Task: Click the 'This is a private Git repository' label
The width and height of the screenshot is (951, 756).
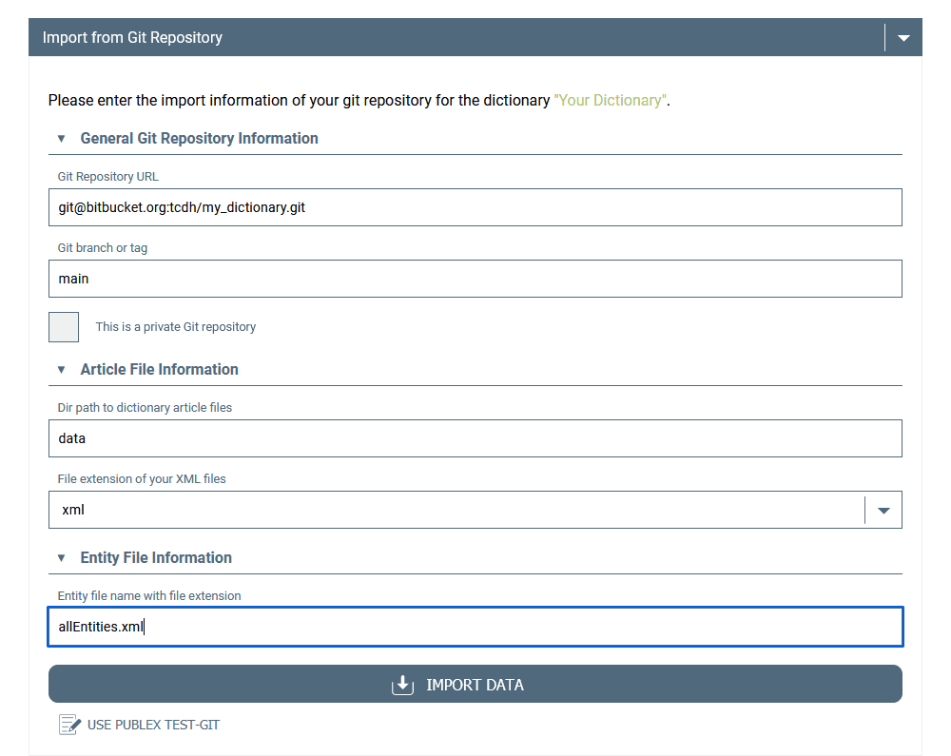Action: [176, 327]
